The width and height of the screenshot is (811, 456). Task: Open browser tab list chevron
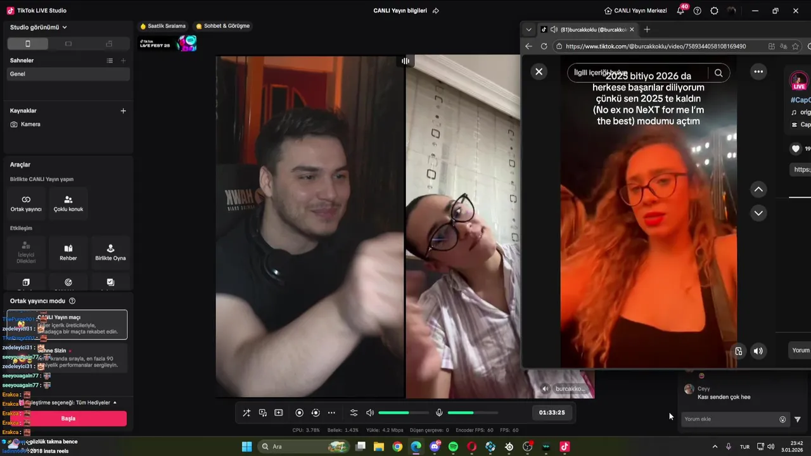529,30
